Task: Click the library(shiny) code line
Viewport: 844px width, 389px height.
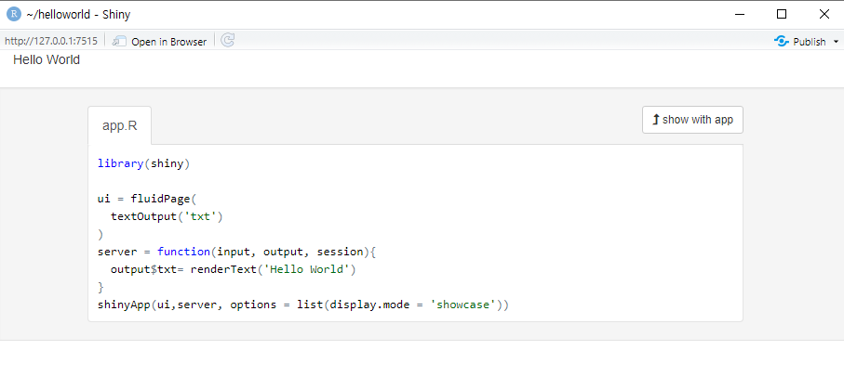Action: 143,164
